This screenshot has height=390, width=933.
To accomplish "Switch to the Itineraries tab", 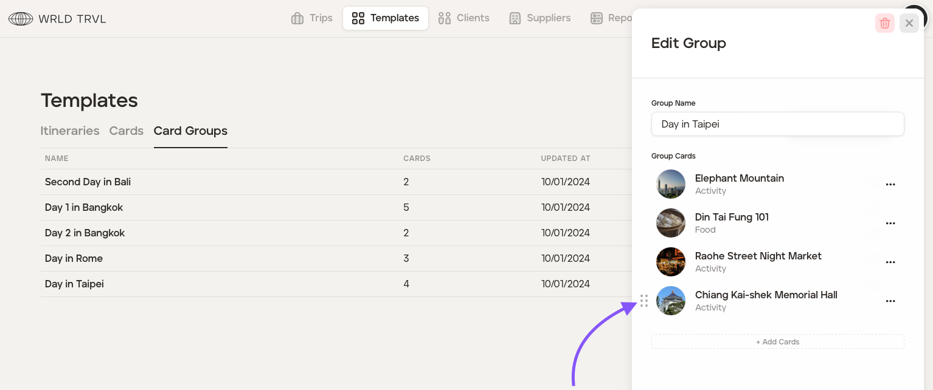I will point(70,131).
